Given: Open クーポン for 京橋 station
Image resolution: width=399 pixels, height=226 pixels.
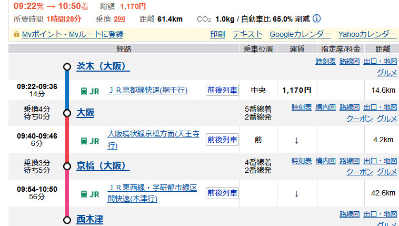Looking at the screenshot, I should point(360,172).
